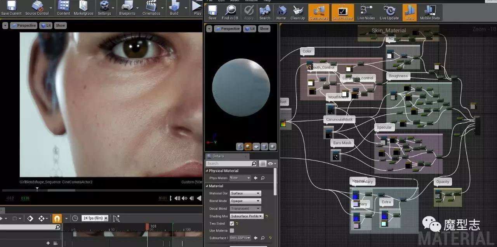Click Perspective in the main viewport
This screenshot has width=497, height=247.
[x=23, y=26]
